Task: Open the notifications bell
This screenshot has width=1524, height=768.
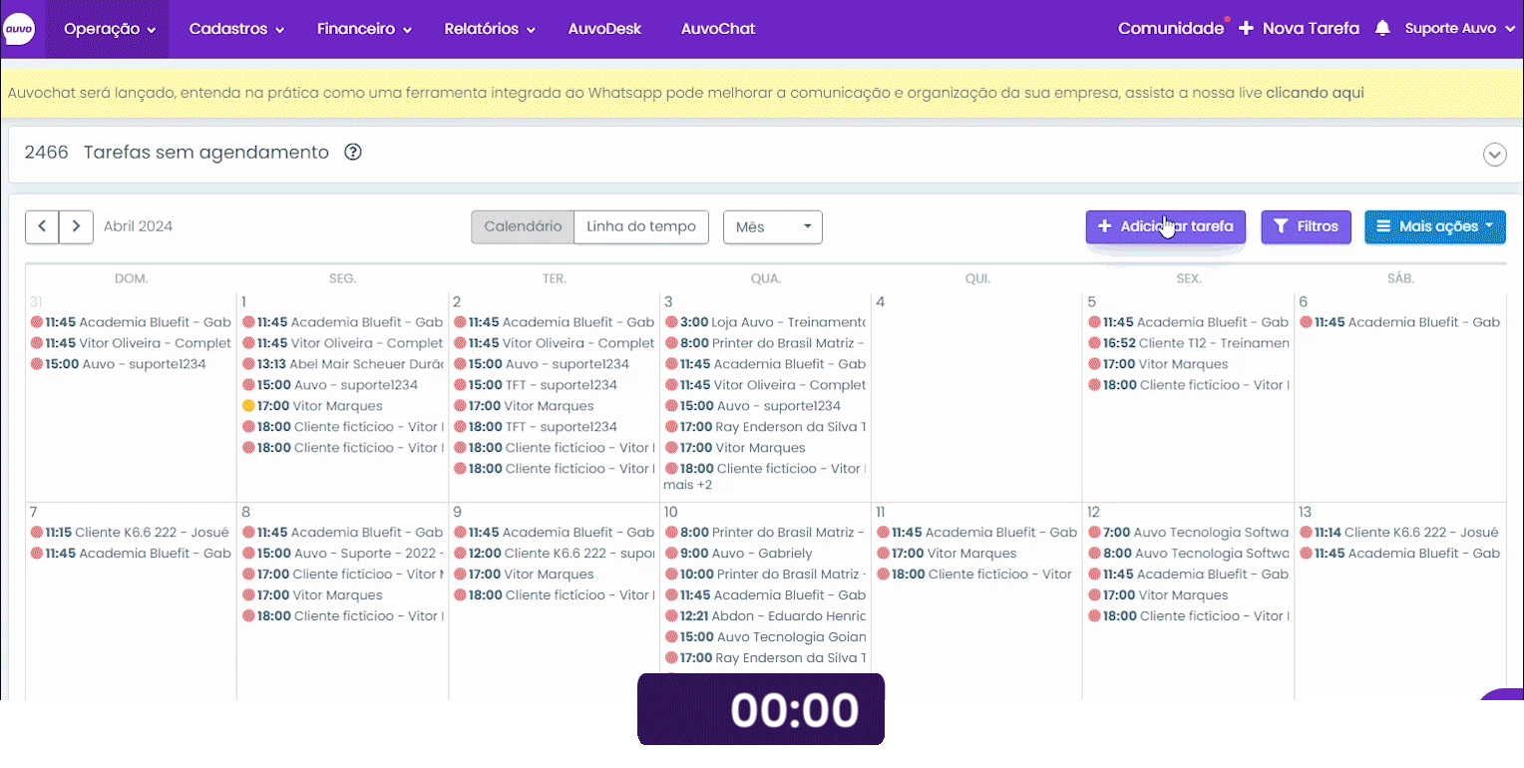Action: pos(1382,29)
